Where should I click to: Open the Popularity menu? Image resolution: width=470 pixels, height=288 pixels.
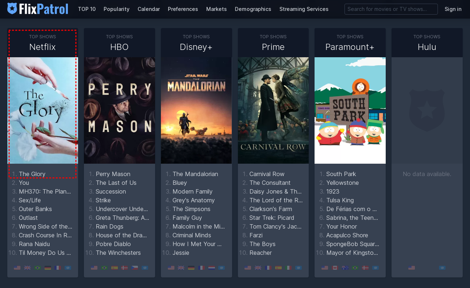coord(116,9)
